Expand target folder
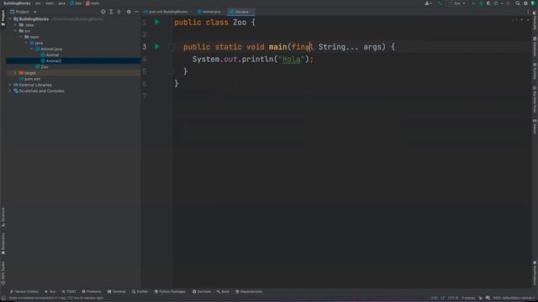The image size is (538, 302). coord(15,73)
